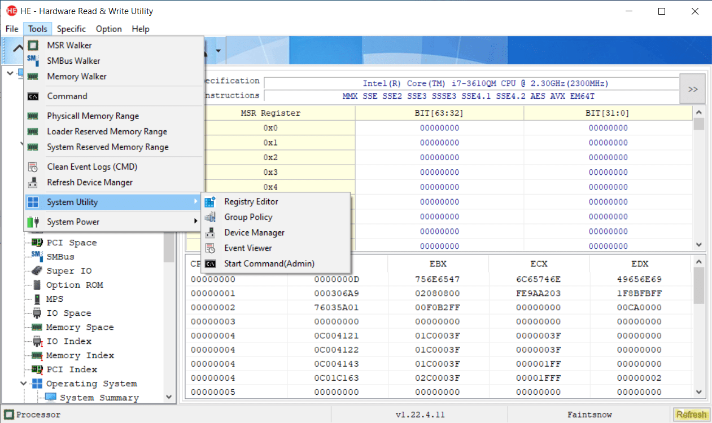This screenshot has height=423, width=712.
Task: Click the Registry Editor icon
Action: (x=211, y=201)
